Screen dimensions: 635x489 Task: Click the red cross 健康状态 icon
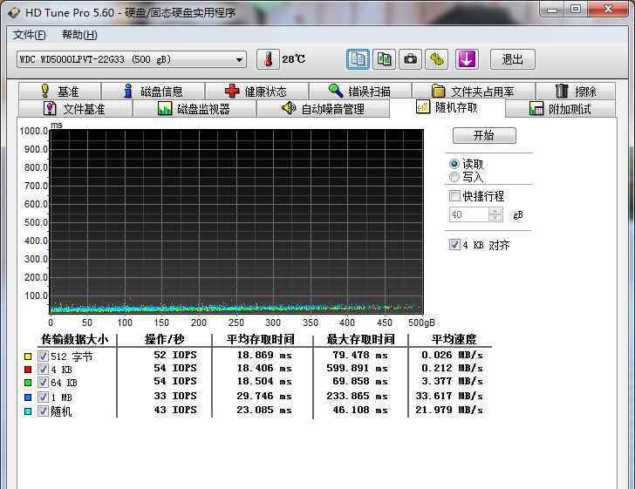tap(232, 91)
